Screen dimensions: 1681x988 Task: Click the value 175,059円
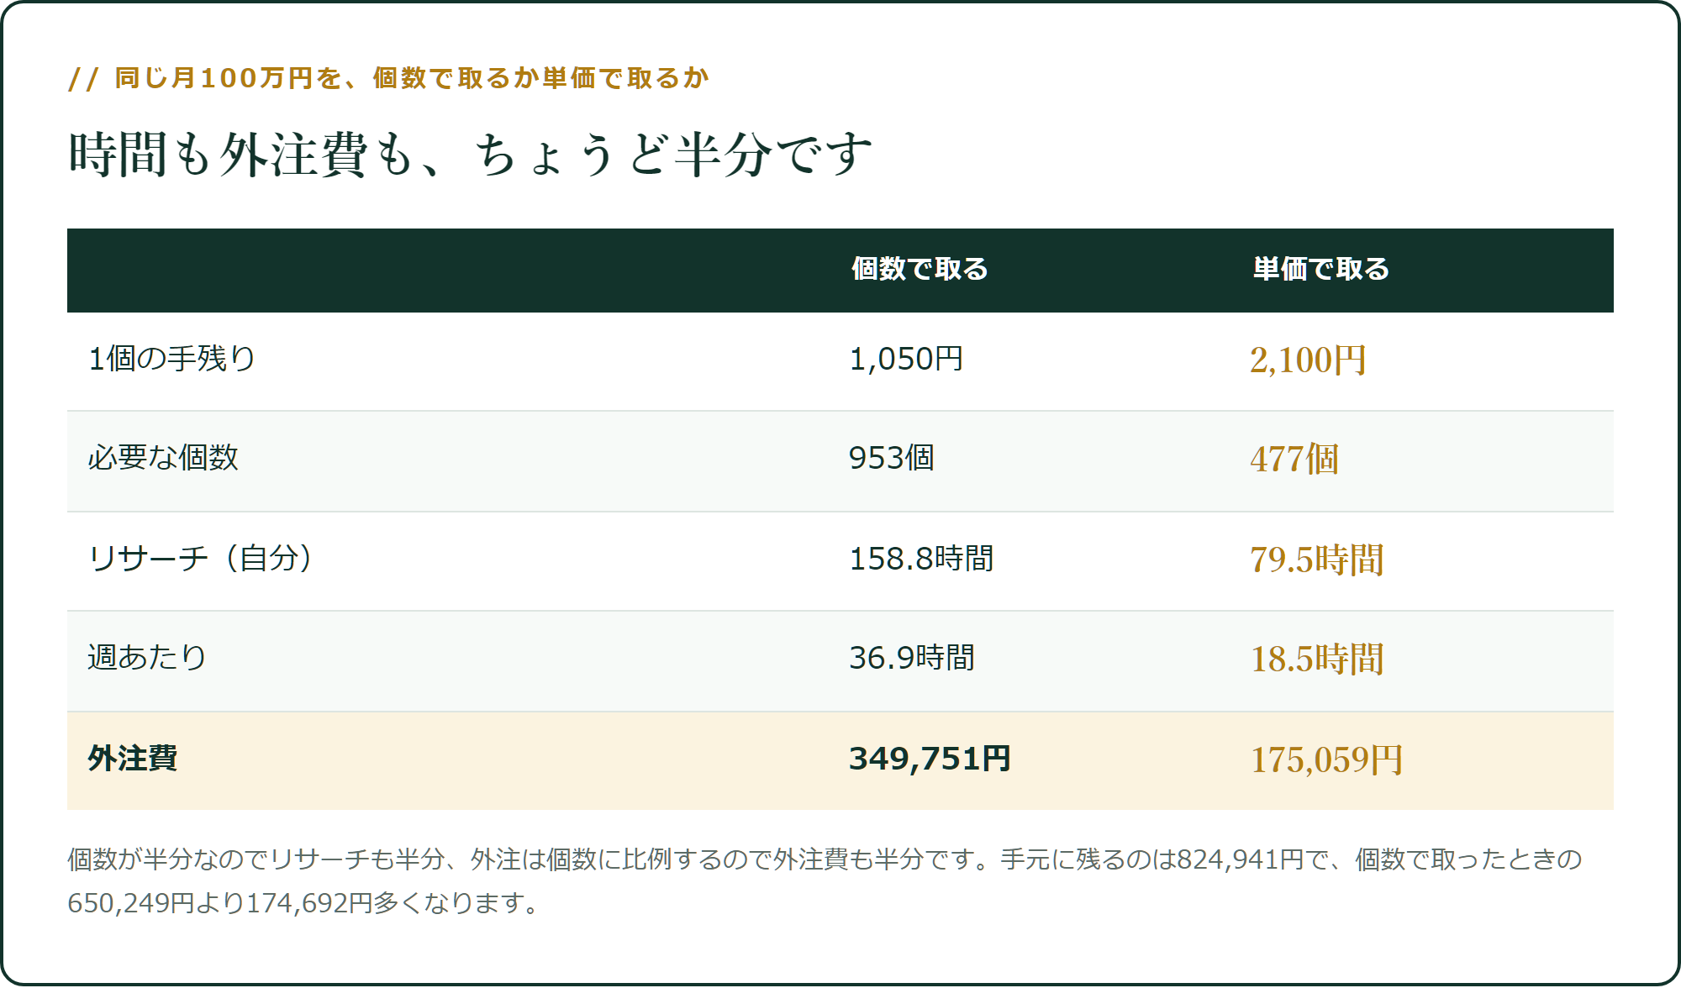[1326, 759]
